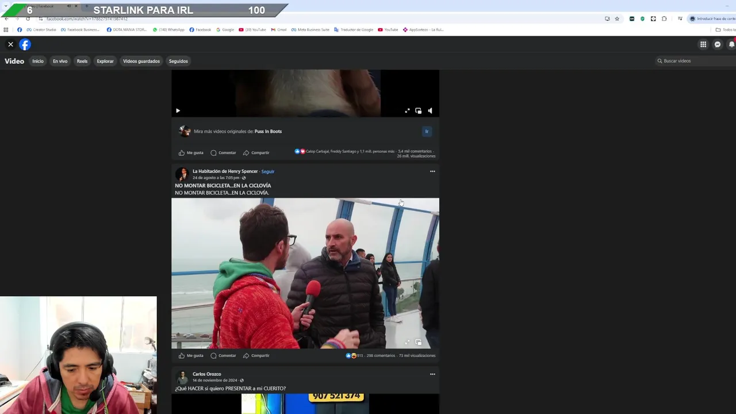Open Carlos Orozco profile picture

(182, 377)
